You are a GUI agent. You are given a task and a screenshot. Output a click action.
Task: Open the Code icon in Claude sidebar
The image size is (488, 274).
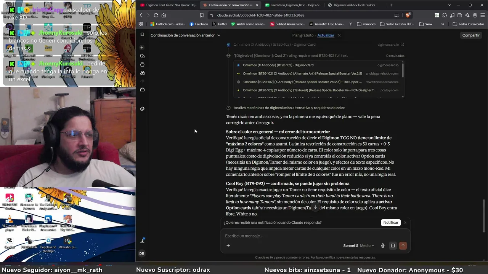point(142,81)
